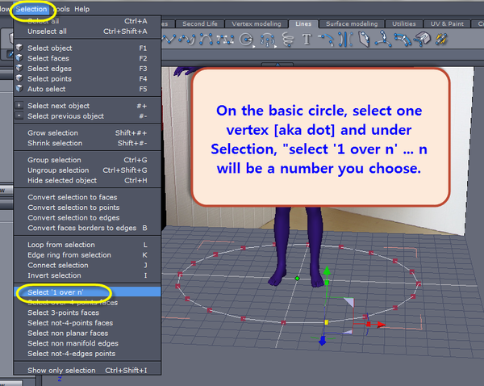Choose Shrink selection
The width and height of the screenshot is (484, 386).
(x=87, y=143)
